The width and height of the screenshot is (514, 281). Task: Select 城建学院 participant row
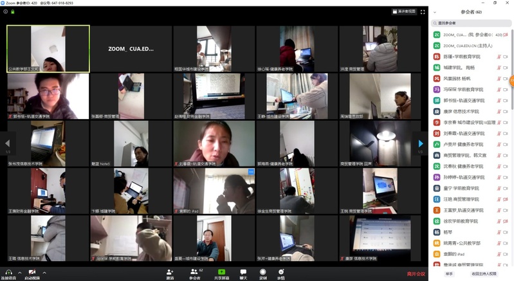coord(470,68)
